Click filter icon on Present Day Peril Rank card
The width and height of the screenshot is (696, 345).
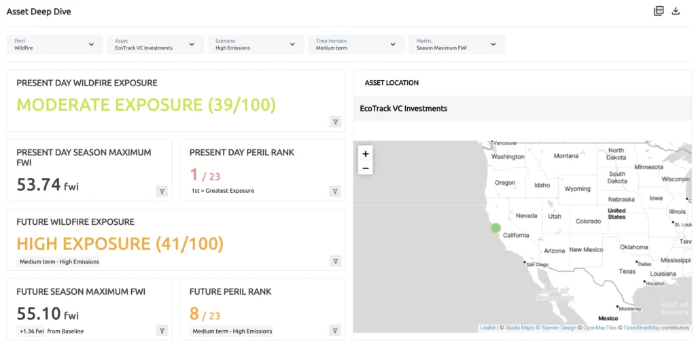335,192
